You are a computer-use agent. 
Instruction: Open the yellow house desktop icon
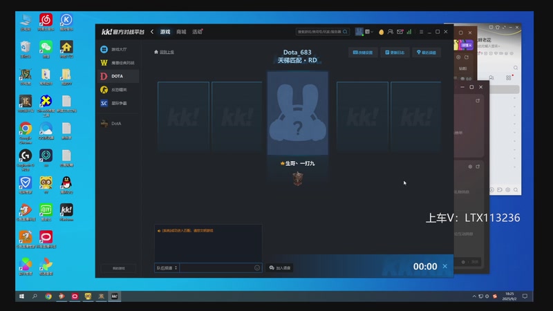[66, 49]
